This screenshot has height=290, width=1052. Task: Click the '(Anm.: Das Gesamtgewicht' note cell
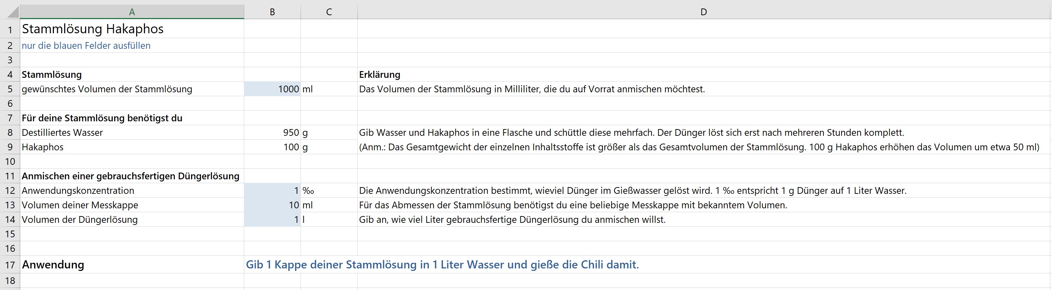coord(704,147)
